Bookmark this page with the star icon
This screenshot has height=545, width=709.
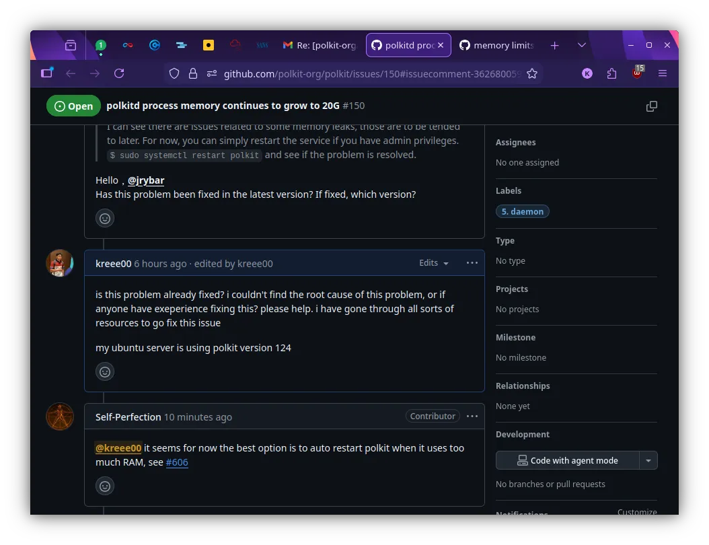click(x=532, y=73)
